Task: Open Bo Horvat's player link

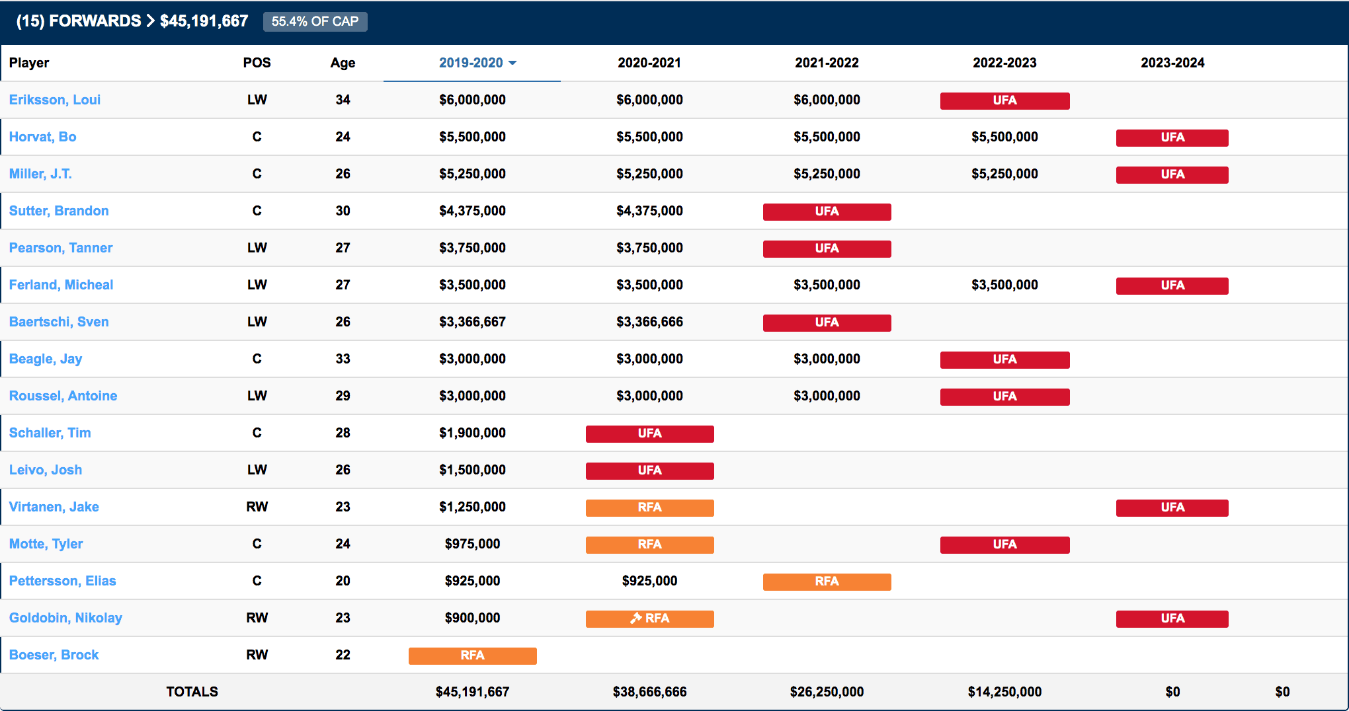Action: 43,137
